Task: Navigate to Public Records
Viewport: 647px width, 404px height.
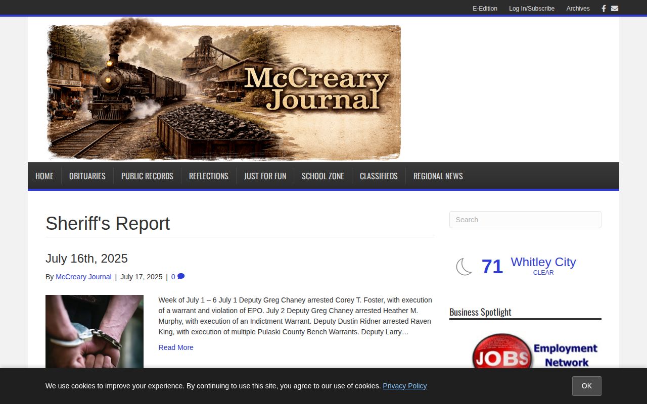Action: (147, 176)
